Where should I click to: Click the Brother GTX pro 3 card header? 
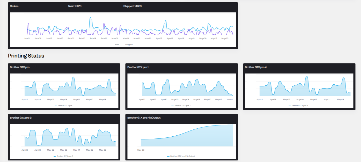pyautogui.click(x=64, y=118)
